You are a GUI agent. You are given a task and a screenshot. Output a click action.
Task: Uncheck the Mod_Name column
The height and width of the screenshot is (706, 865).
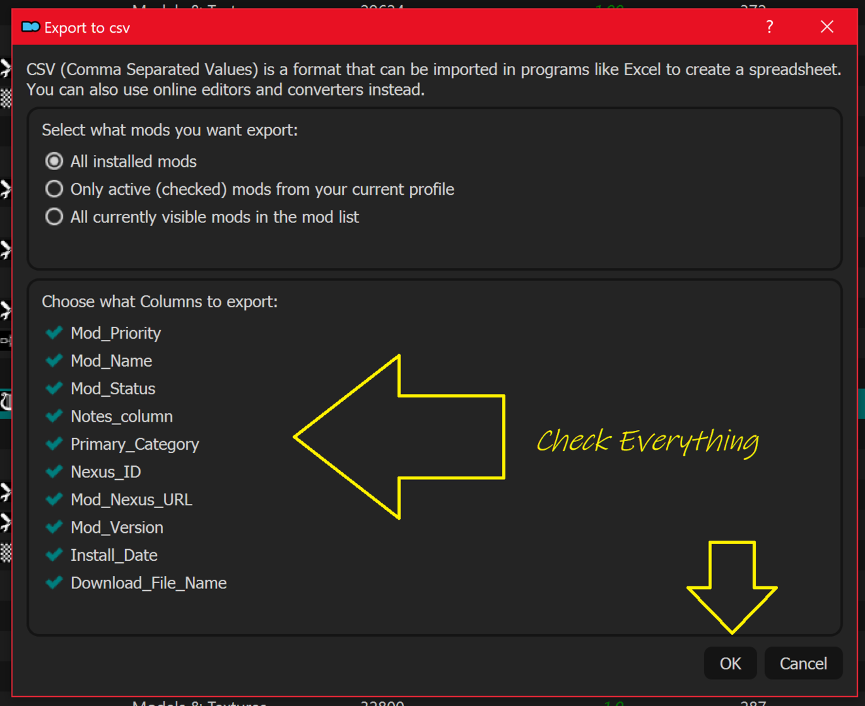click(54, 361)
